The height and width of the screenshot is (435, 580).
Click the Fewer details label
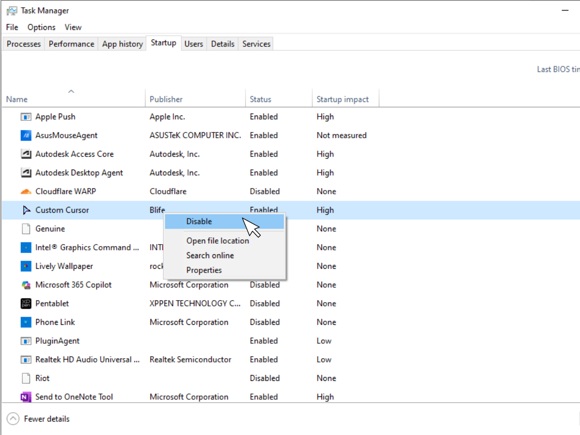tap(47, 419)
